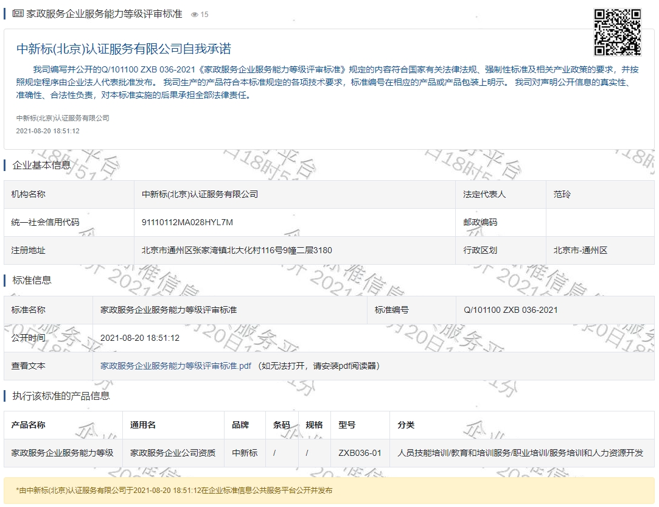Click the 通用名 column header

pos(173,425)
